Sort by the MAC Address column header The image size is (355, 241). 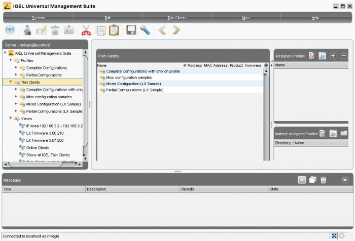point(216,65)
